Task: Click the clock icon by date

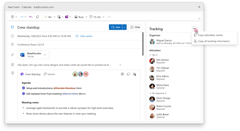Action: [x=12, y=36]
